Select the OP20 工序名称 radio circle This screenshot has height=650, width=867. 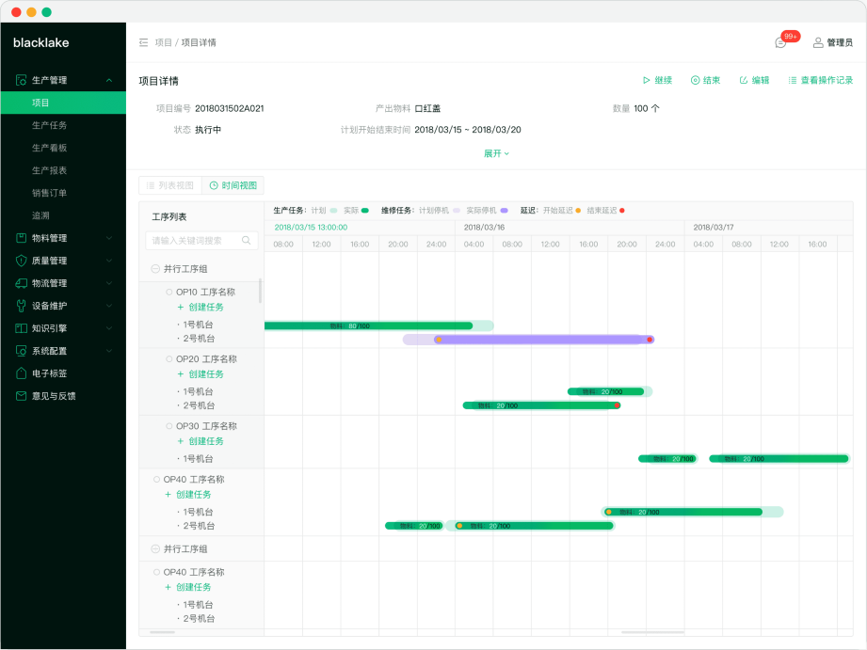pyautogui.click(x=169, y=359)
